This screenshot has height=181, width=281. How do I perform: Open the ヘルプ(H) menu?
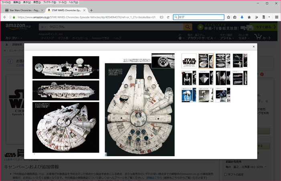tap(73, 2)
